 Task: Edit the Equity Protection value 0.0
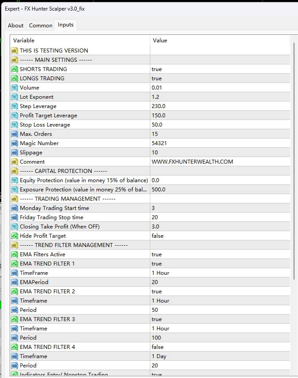(220, 180)
